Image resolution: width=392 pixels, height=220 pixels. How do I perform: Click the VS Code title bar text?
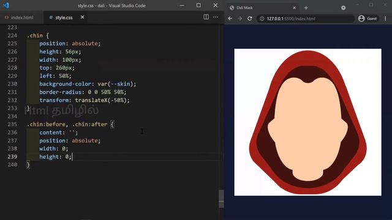pyautogui.click(x=111, y=5)
